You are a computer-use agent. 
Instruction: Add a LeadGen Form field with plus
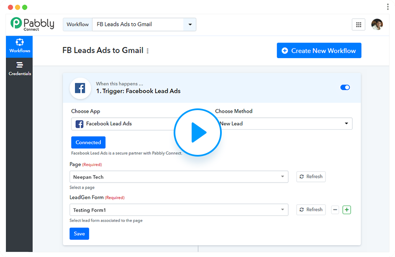tap(346, 210)
